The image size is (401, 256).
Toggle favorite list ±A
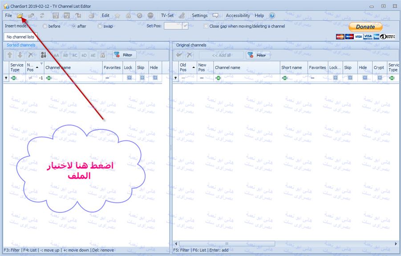[56, 55]
